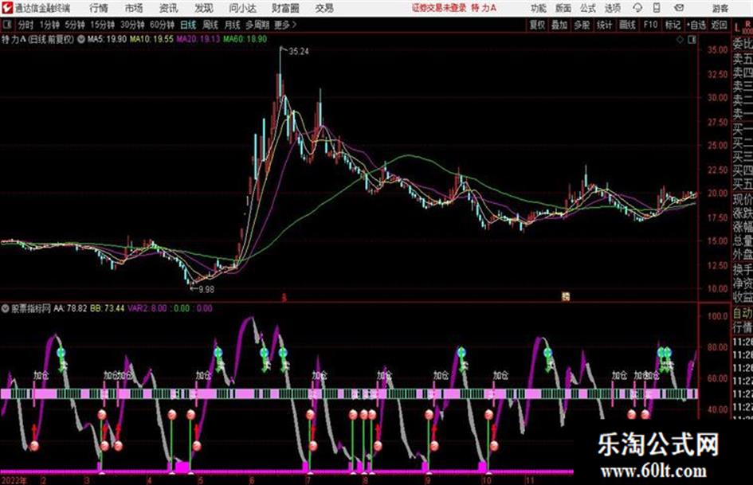
Task: Open the 市场 menu
Action: coord(134,8)
